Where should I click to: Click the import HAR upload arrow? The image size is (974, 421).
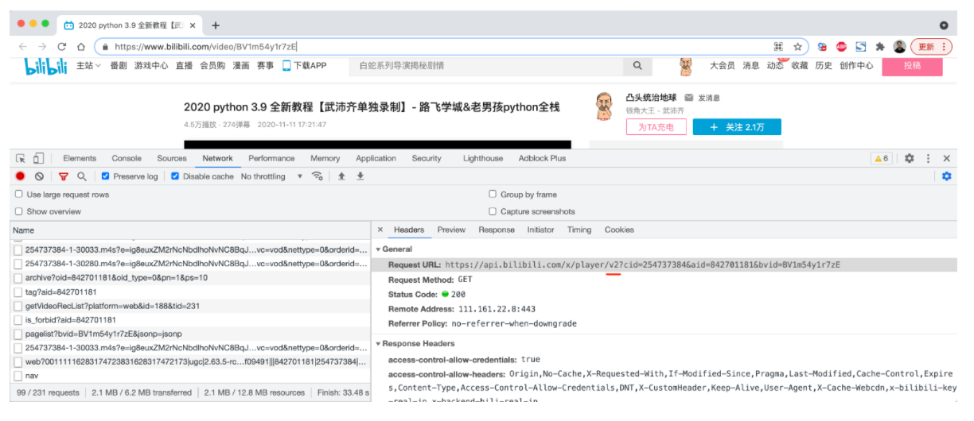341,176
